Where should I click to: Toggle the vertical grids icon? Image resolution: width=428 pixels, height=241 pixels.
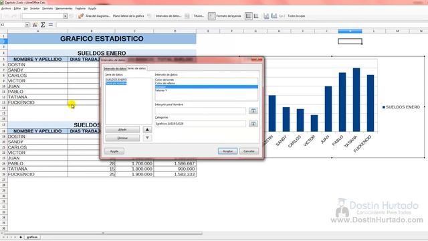pos(256,16)
